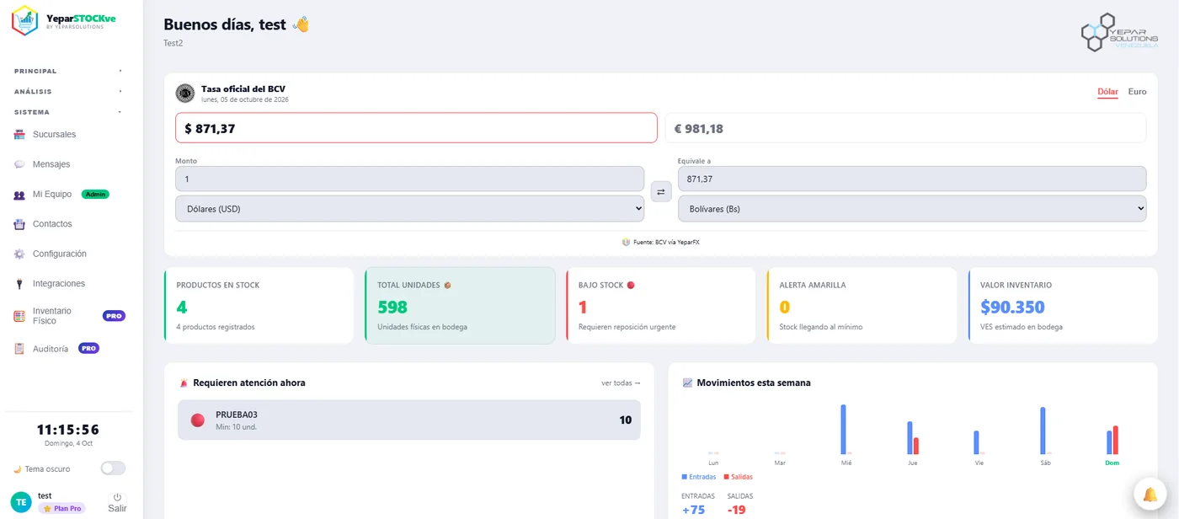Click the YeparSTOCKve logo in the sidebar
1179x519 pixels.
coord(65,20)
